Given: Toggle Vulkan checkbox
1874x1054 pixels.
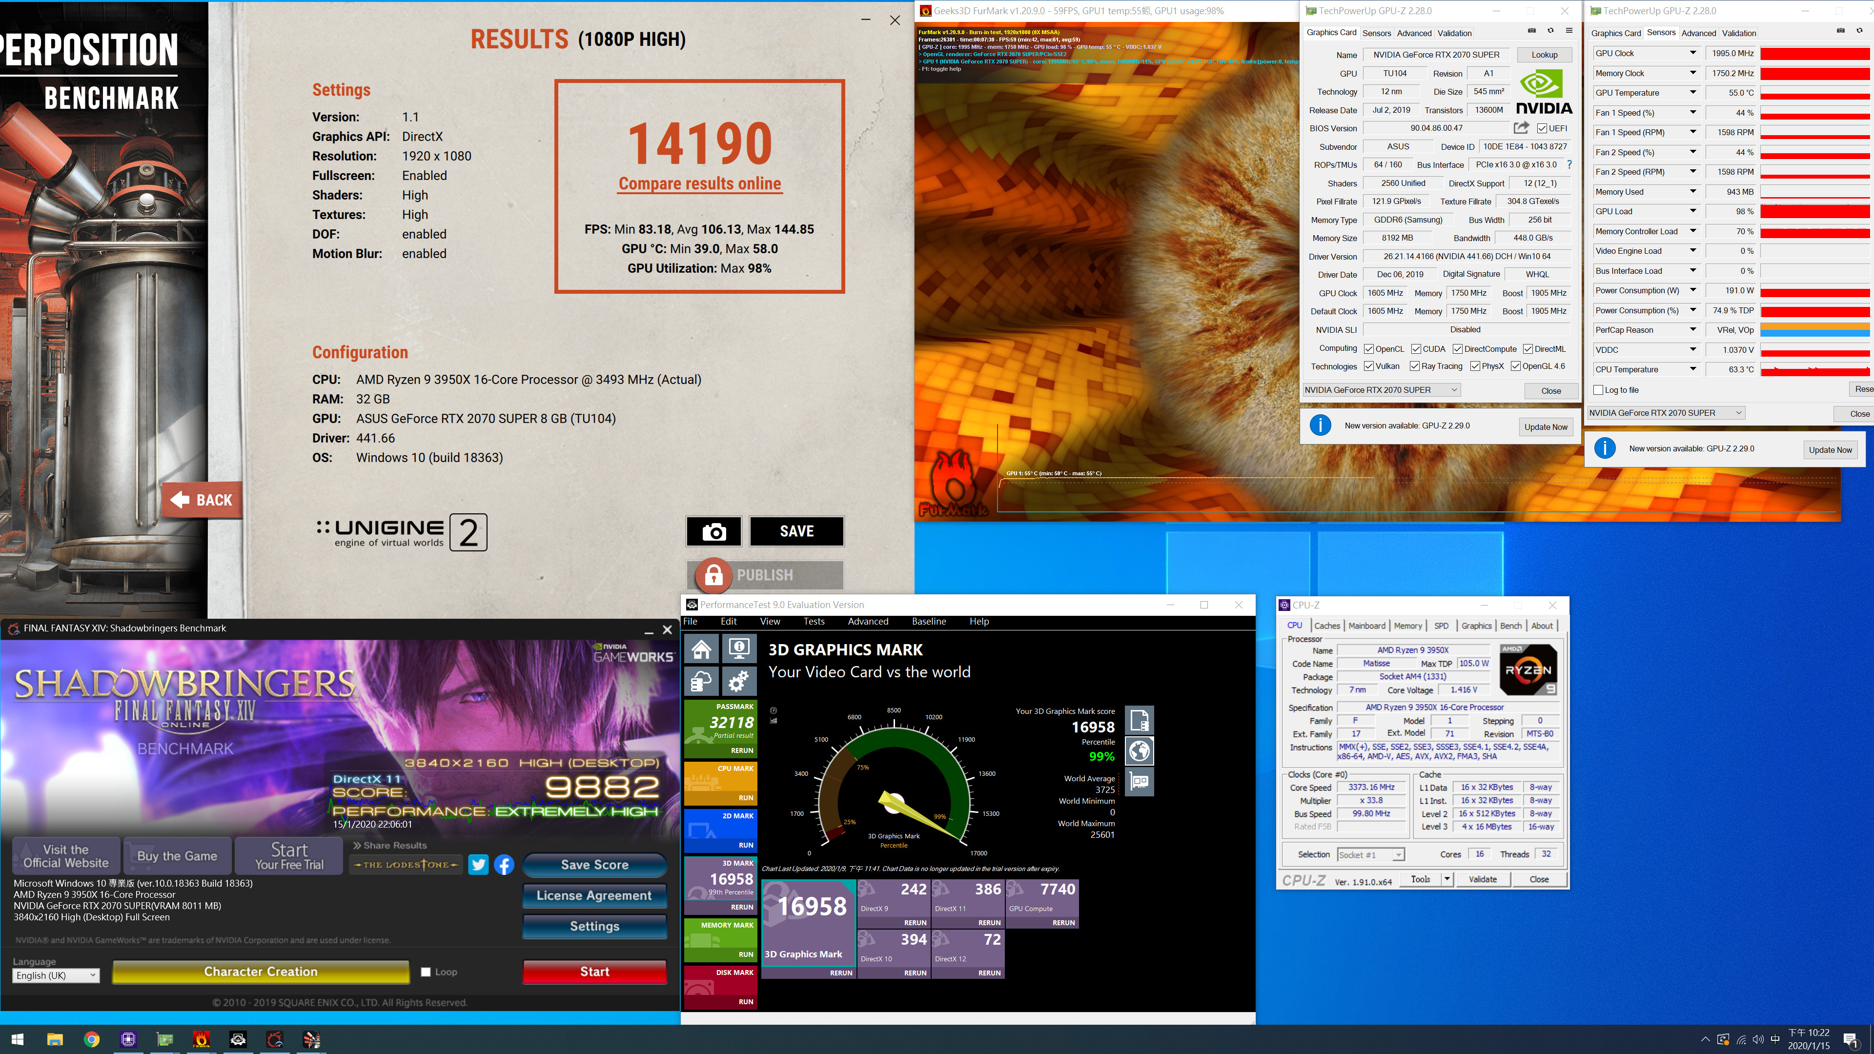Looking at the screenshot, I should (1368, 366).
